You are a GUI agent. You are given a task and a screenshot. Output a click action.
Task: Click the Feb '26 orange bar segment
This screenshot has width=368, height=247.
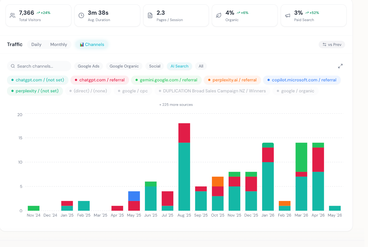pyautogui.click(x=285, y=203)
